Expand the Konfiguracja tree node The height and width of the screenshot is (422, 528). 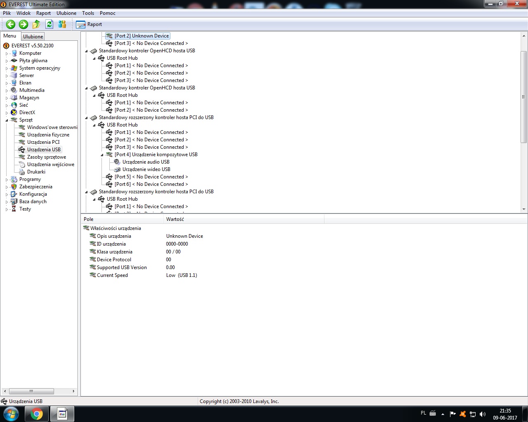pyautogui.click(x=7, y=195)
